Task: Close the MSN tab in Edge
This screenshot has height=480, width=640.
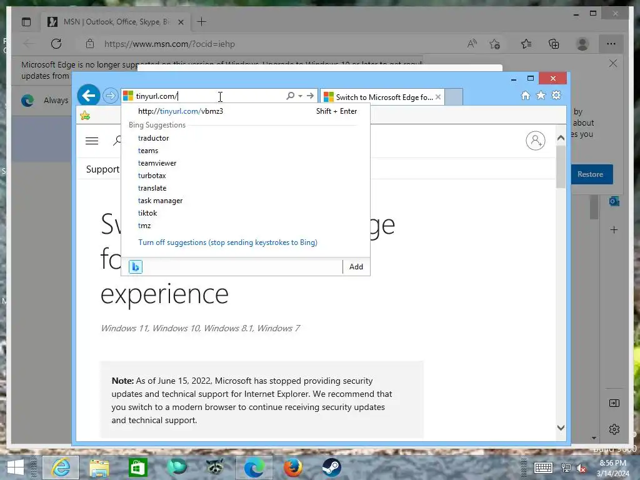Action: (x=181, y=22)
